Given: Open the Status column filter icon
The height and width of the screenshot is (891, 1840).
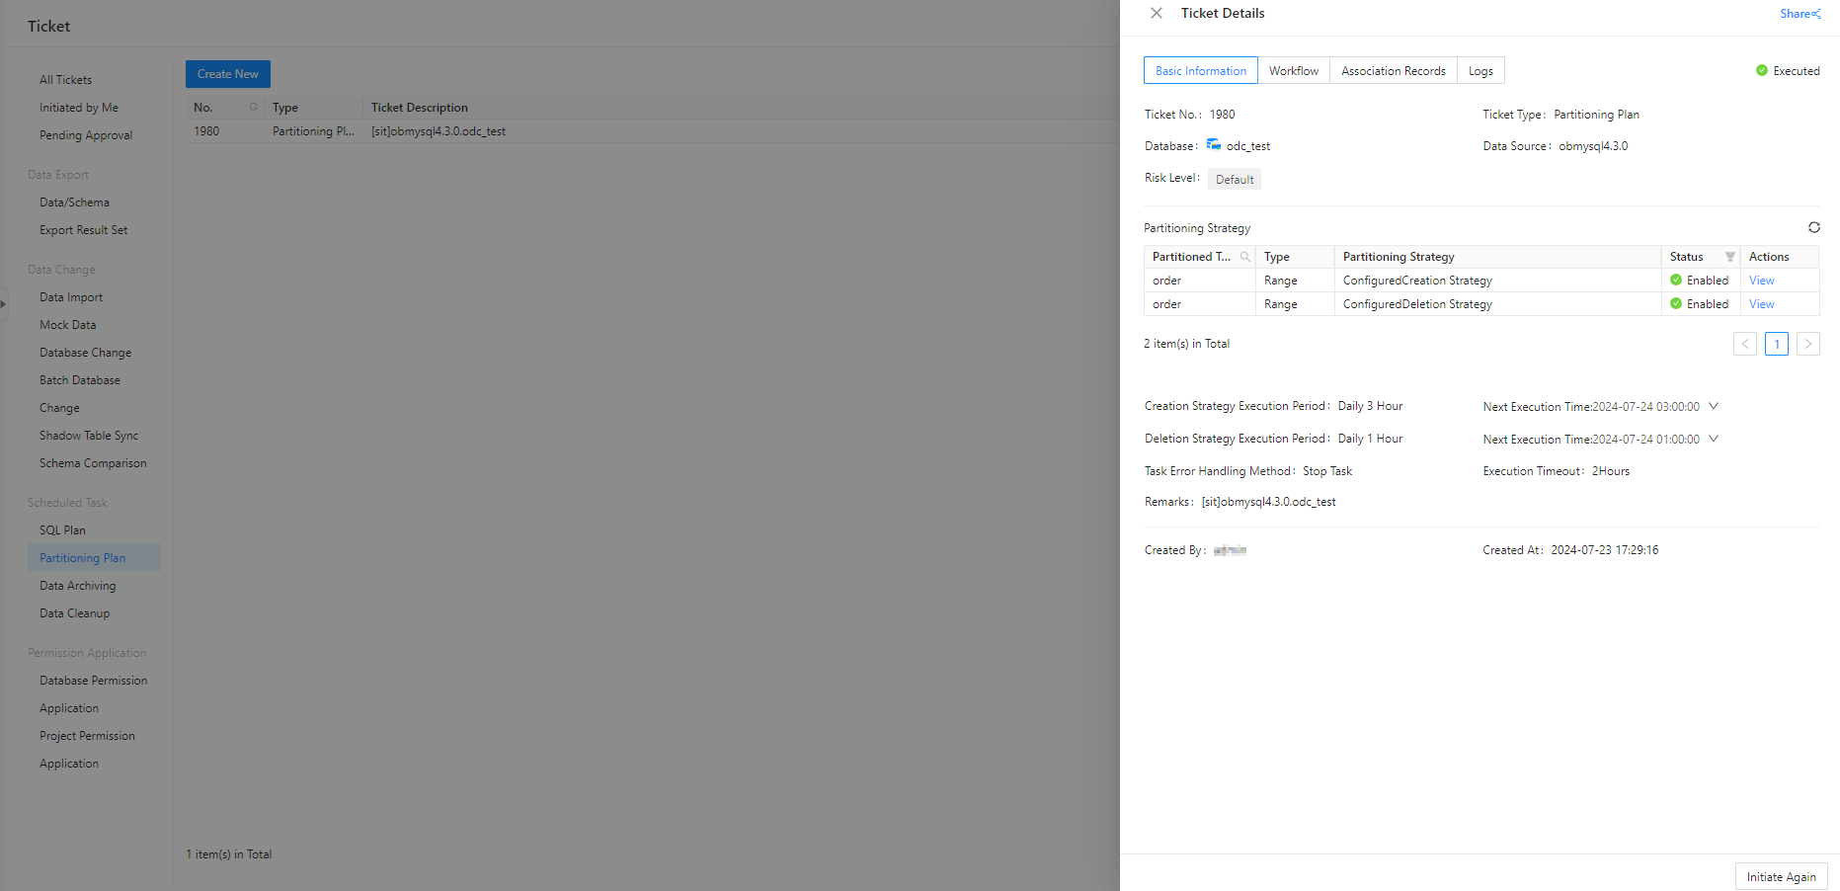Looking at the screenshot, I should [x=1729, y=257].
